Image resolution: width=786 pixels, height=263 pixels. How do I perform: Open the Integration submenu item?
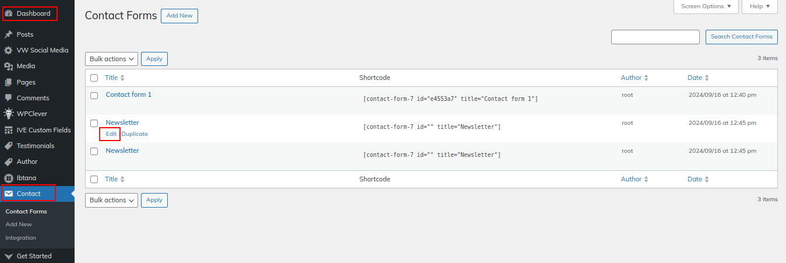click(x=20, y=237)
